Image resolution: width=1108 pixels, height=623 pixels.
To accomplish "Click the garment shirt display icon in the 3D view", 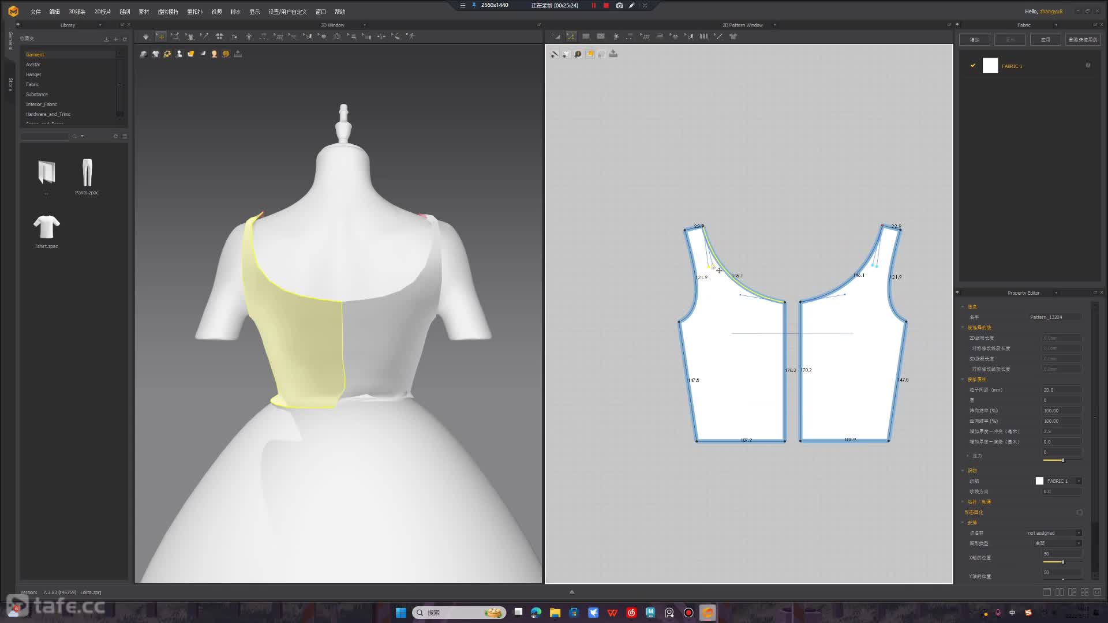I will tap(155, 54).
